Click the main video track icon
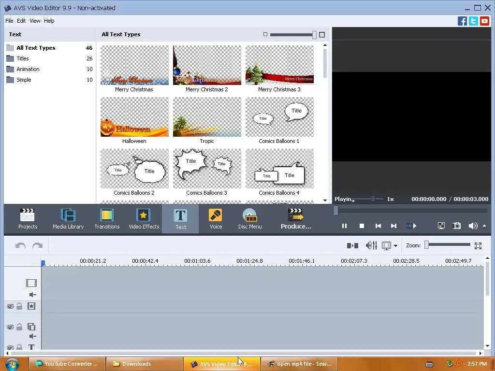The width and height of the screenshot is (495, 371). (31, 283)
